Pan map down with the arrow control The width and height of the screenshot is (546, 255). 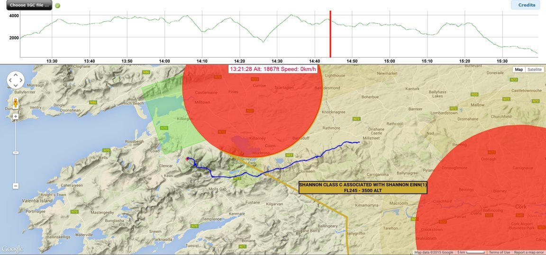pos(16,86)
